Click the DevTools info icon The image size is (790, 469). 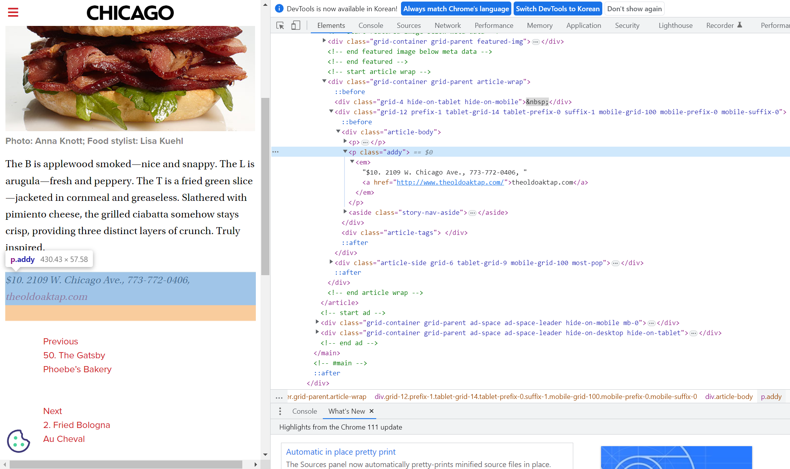click(x=279, y=9)
